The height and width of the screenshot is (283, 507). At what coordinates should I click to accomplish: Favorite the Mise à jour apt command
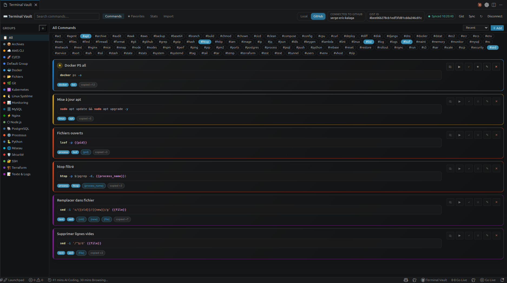pyautogui.click(x=478, y=101)
